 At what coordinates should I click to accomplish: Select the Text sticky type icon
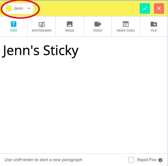(14, 24)
